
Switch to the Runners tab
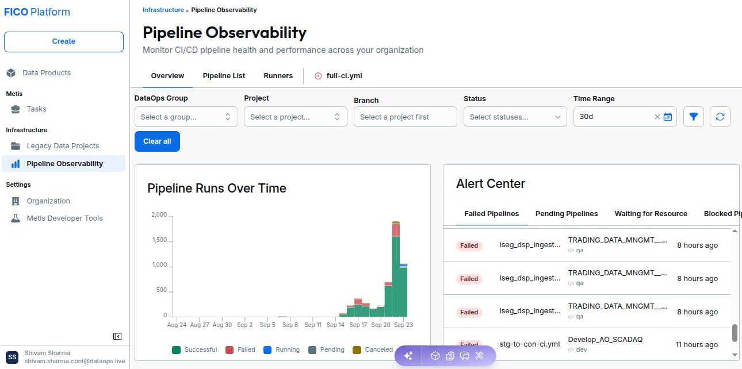click(x=278, y=76)
